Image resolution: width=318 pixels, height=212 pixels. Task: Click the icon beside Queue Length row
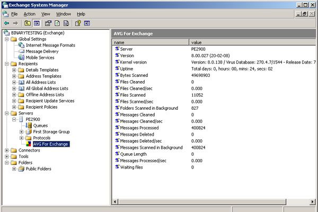[x=117, y=154]
